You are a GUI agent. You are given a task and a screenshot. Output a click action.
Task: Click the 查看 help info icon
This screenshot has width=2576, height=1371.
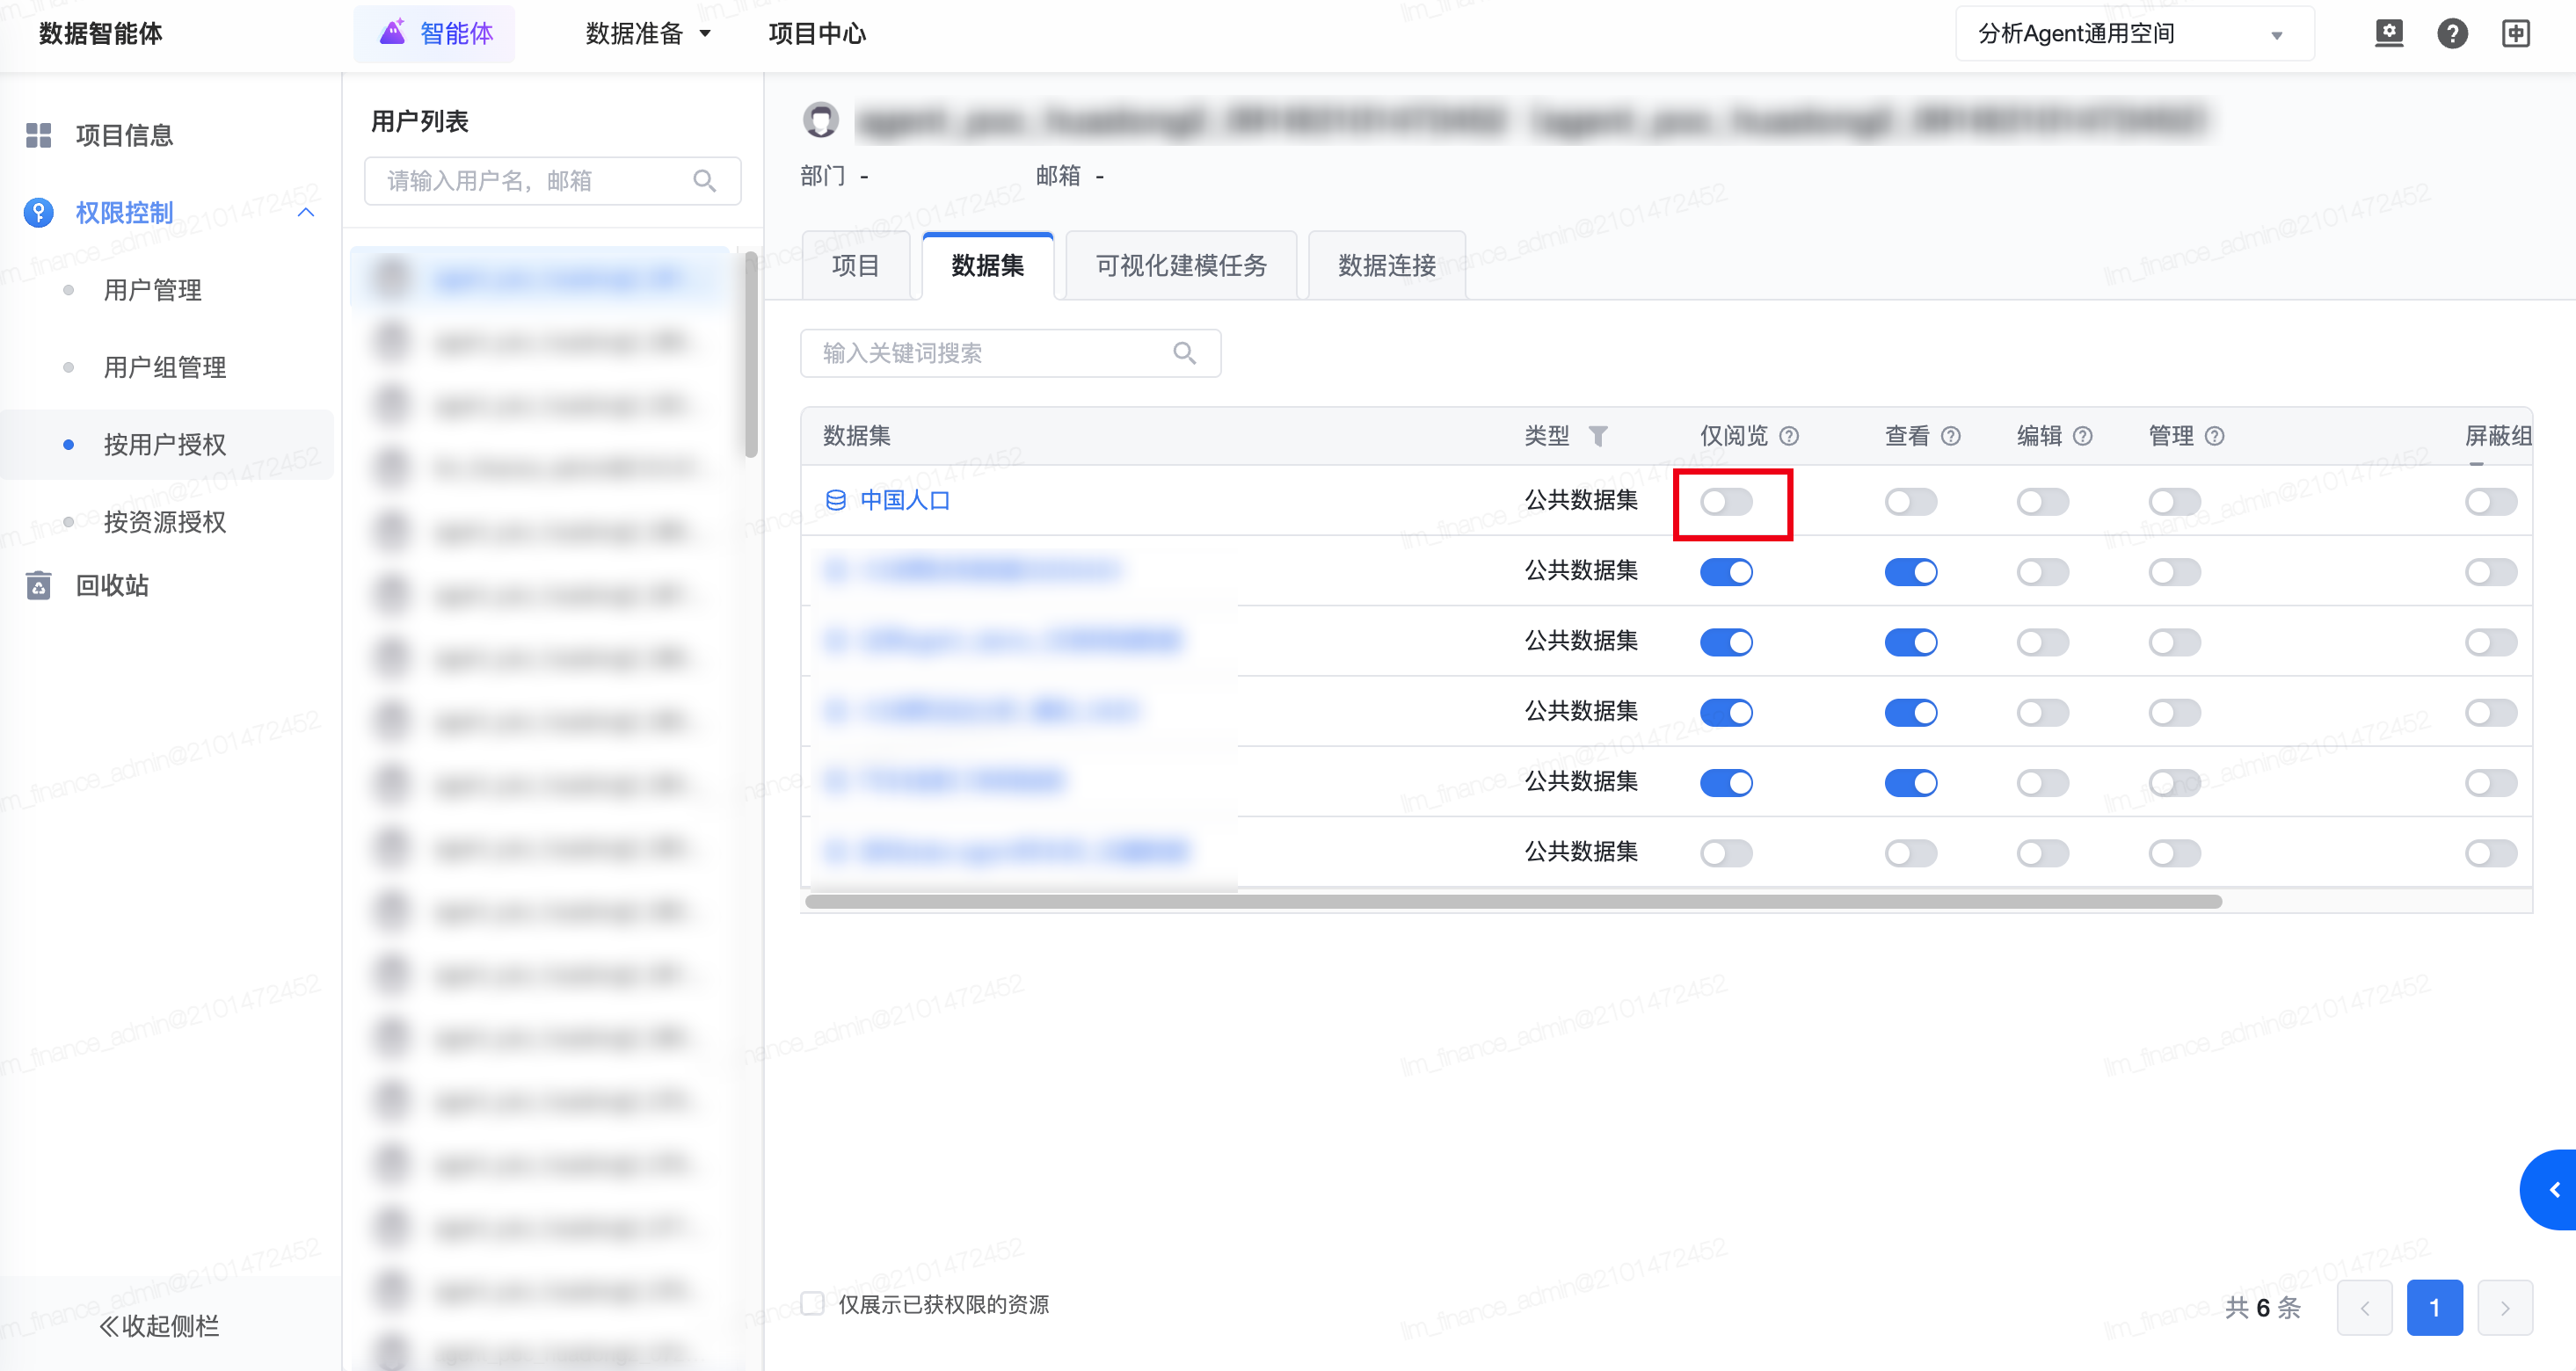(1950, 436)
